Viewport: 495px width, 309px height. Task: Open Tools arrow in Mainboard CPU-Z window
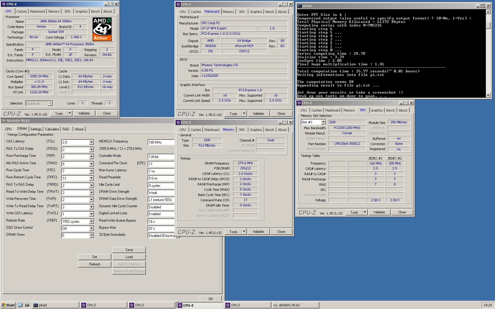point(244,114)
